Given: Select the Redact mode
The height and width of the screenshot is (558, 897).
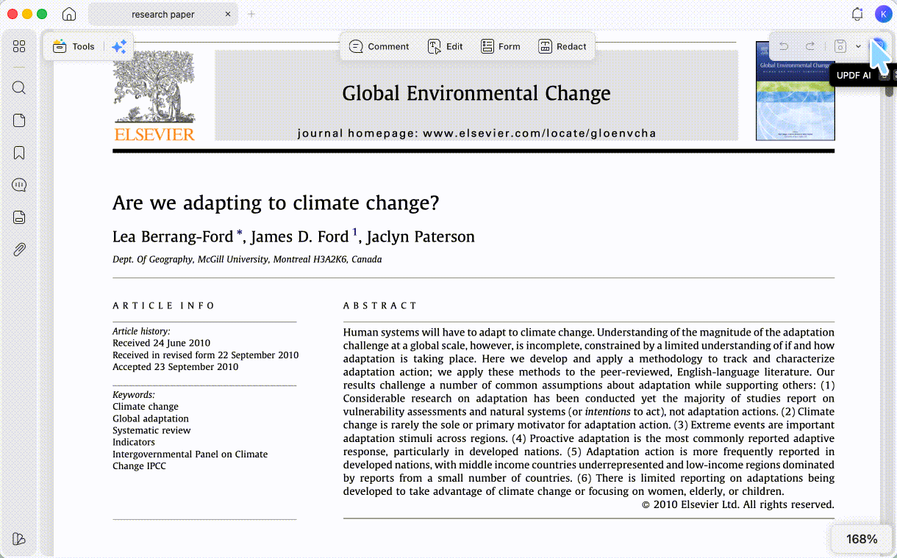Looking at the screenshot, I should click(562, 46).
